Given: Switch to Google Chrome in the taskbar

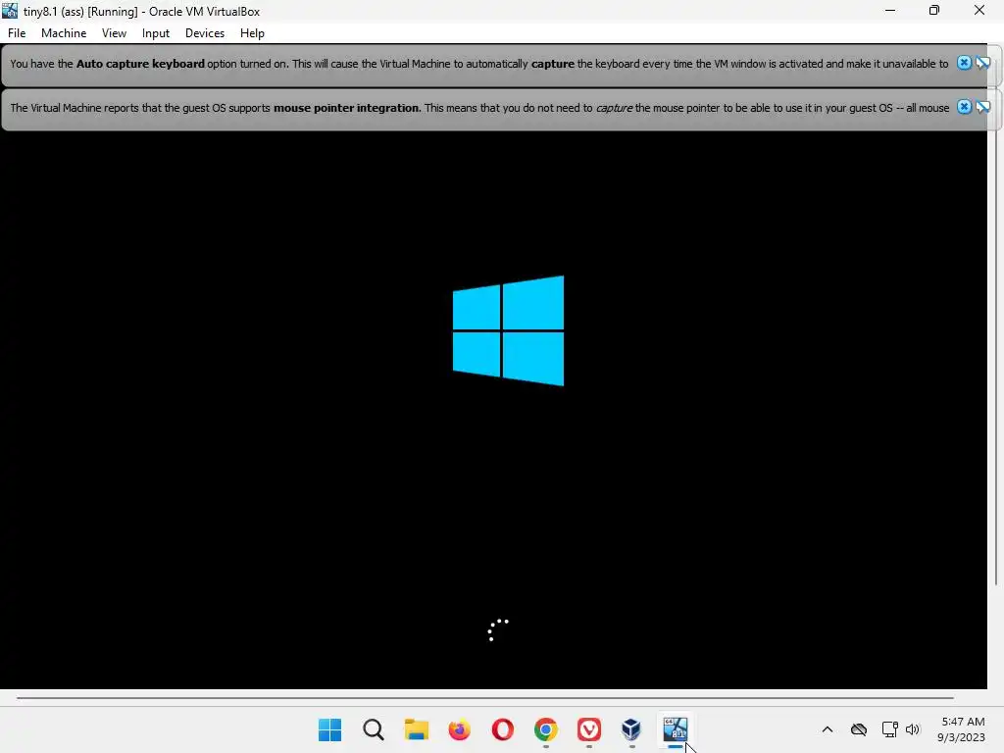Looking at the screenshot, I should 546,729.
